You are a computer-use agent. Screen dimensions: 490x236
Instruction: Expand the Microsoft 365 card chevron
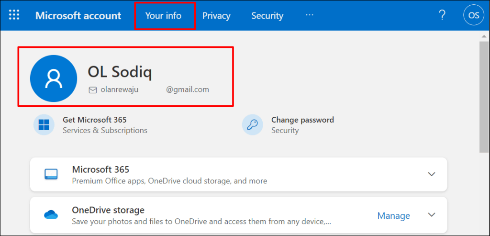coord(432,174)
